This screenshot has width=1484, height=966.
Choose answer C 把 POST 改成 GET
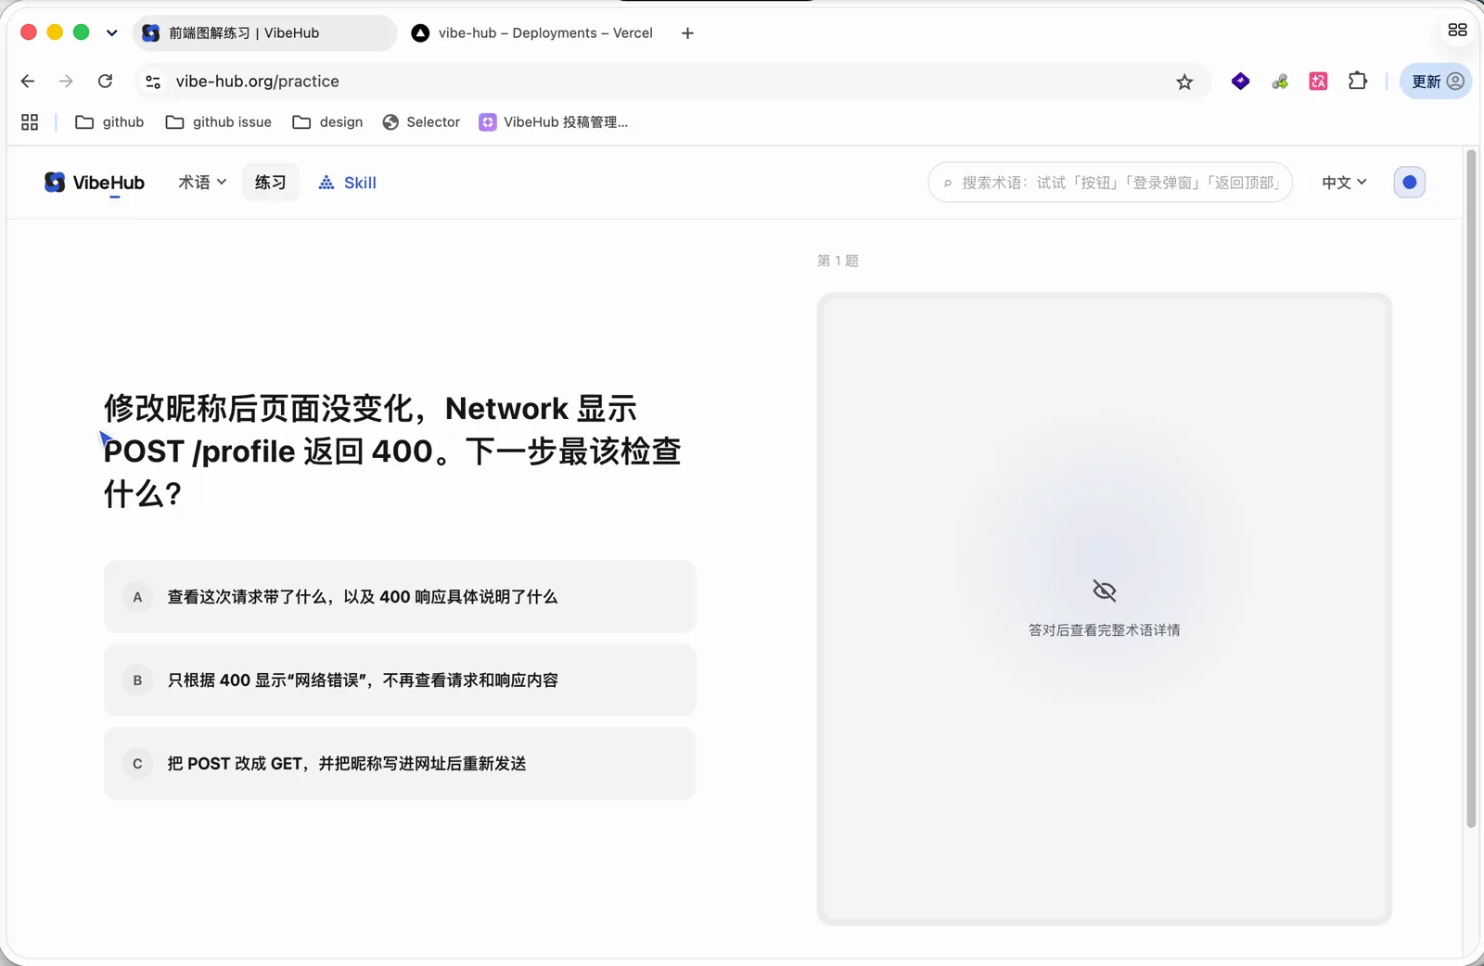pyautogui.click(x=400, y=764)
